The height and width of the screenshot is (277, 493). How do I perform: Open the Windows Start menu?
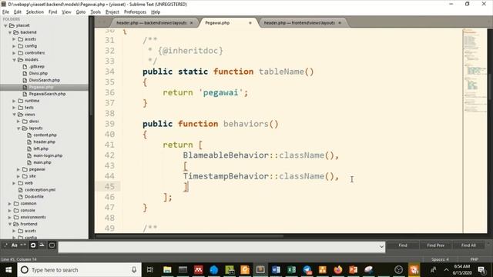pos(8,270)
